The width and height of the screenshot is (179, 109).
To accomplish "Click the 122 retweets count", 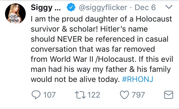I will point(94,95).
